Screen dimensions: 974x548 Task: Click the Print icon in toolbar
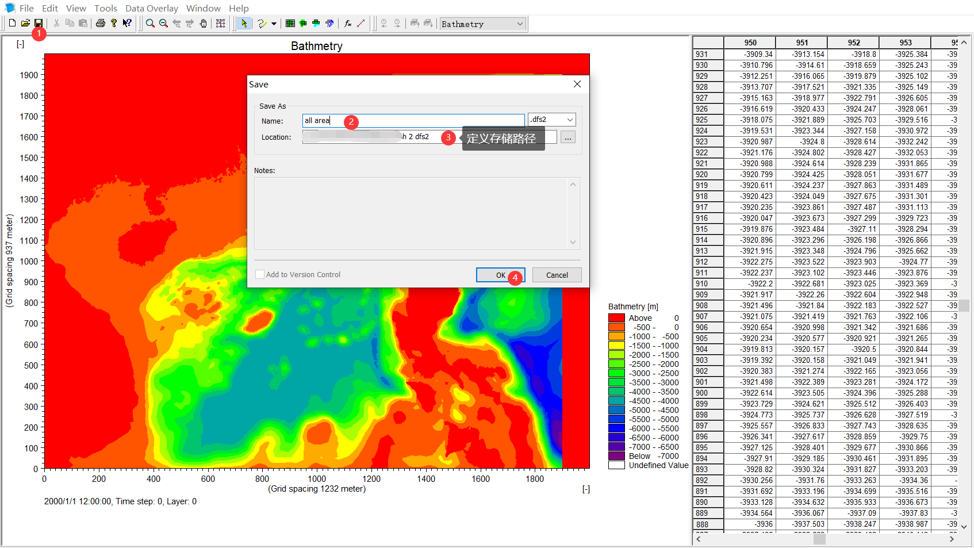[x=101, y=23]
